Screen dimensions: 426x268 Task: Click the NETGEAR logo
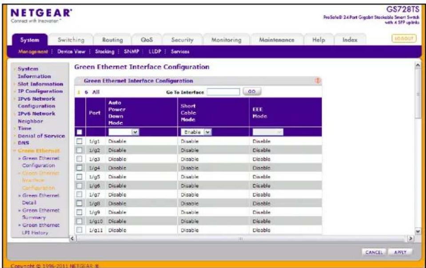[42, 13]
